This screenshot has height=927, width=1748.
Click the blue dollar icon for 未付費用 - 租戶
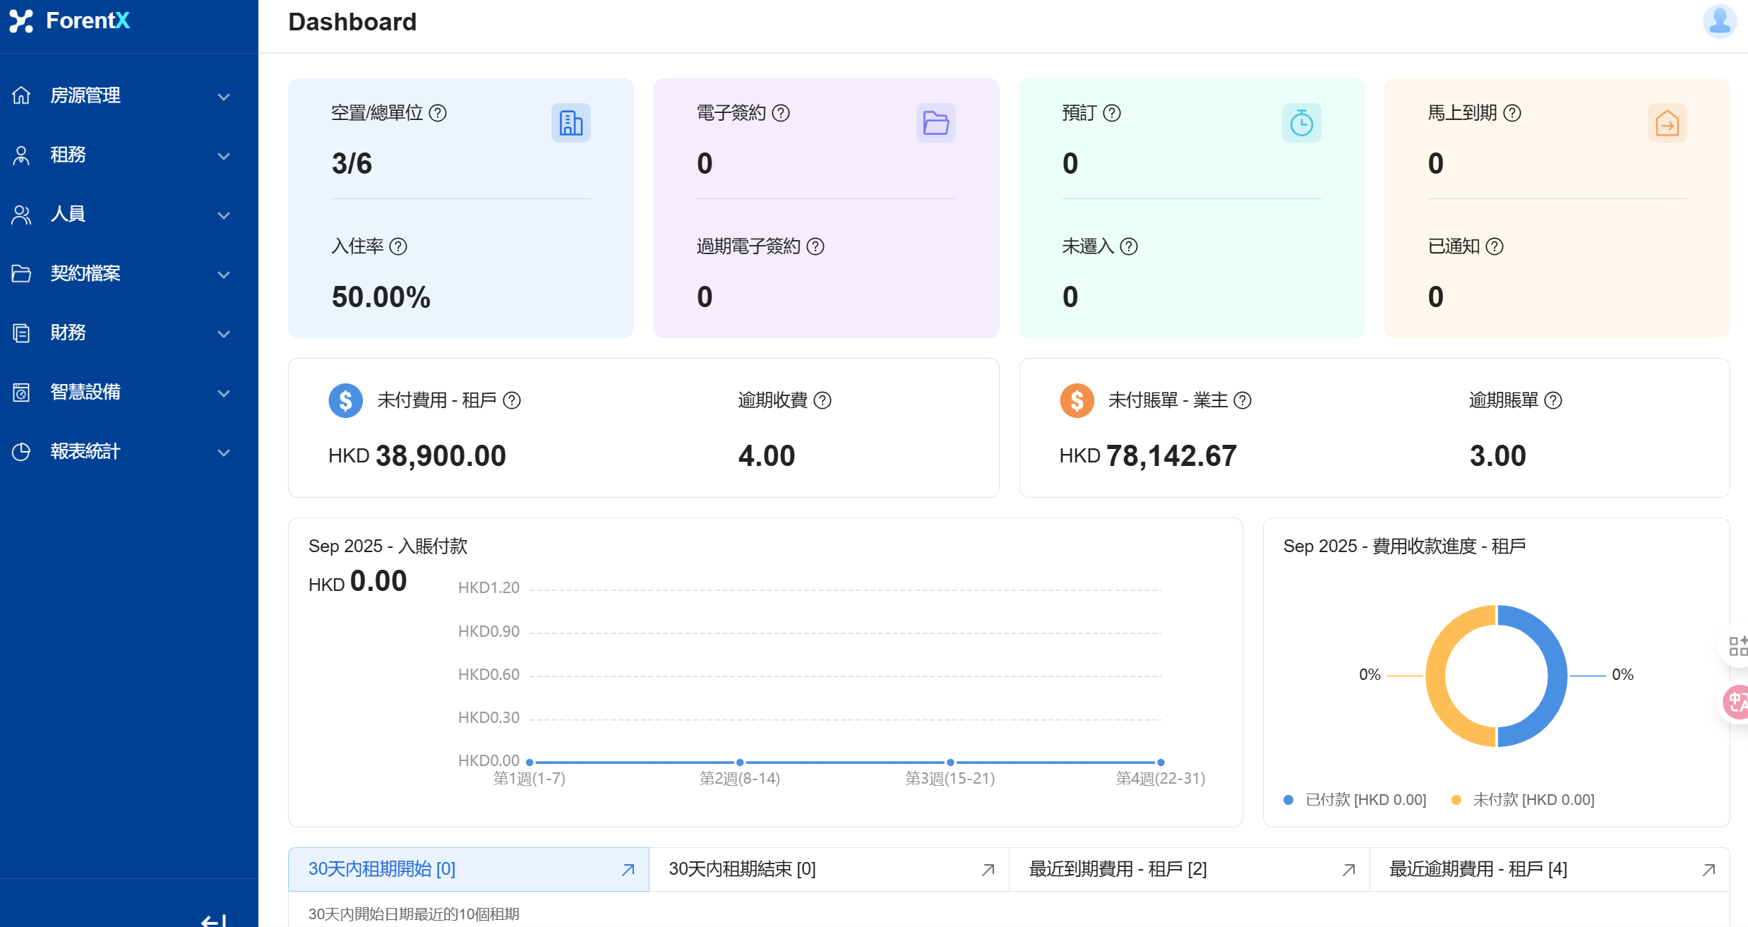(x=345, y=400)
